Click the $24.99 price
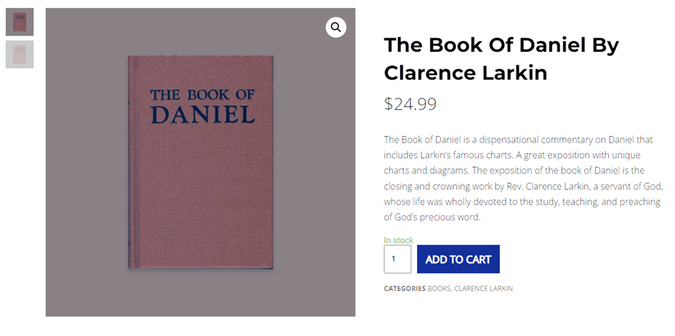Image resolution: width=675 pixels, height=336 pixels. 410,104
